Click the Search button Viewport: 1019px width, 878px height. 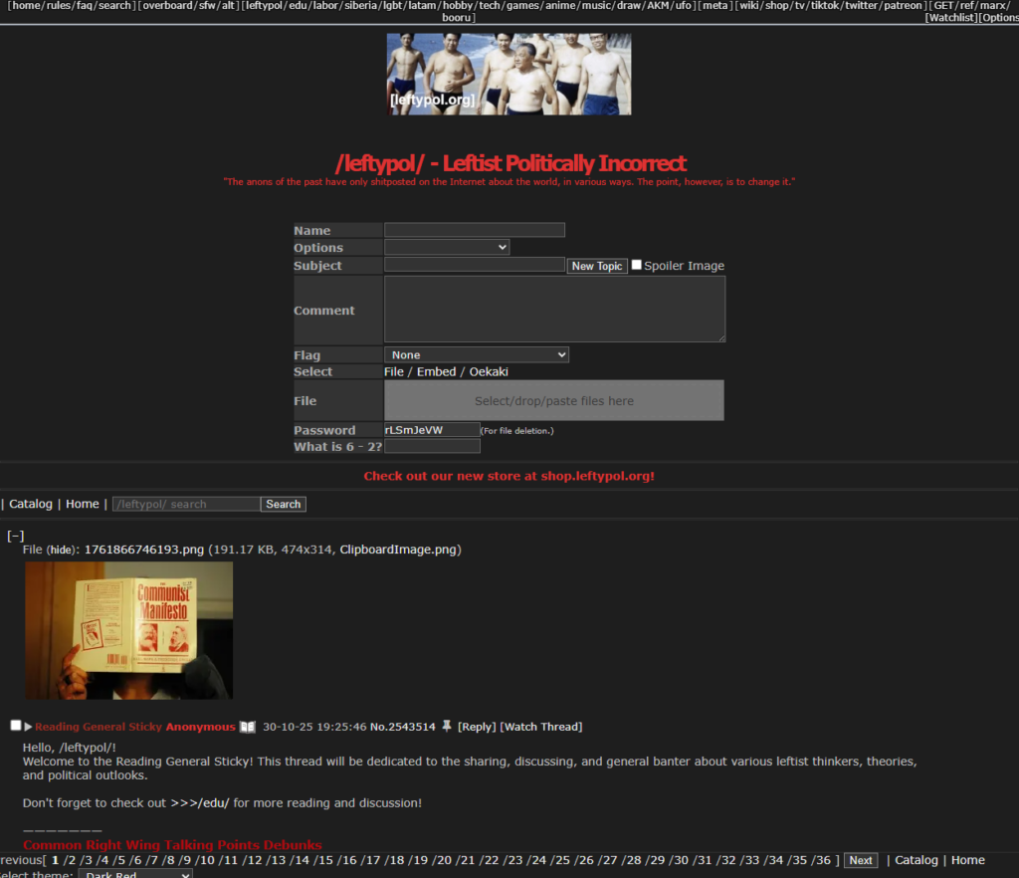(284, 505)
